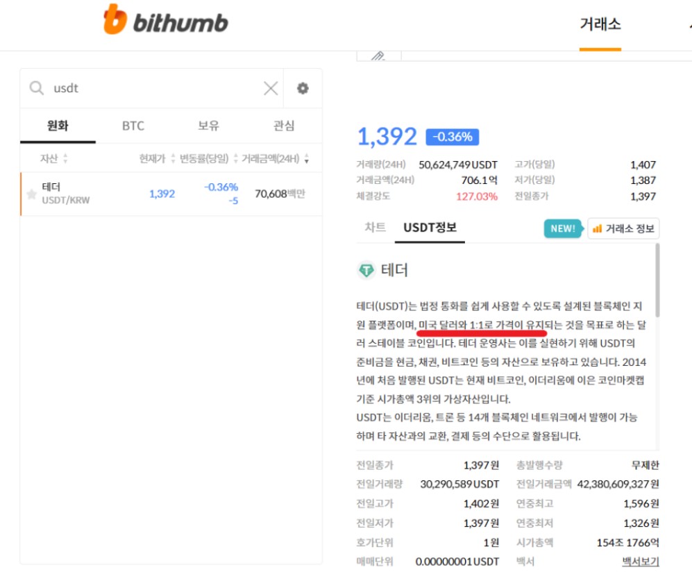Switch to the 차트 tab

point(375,227)
